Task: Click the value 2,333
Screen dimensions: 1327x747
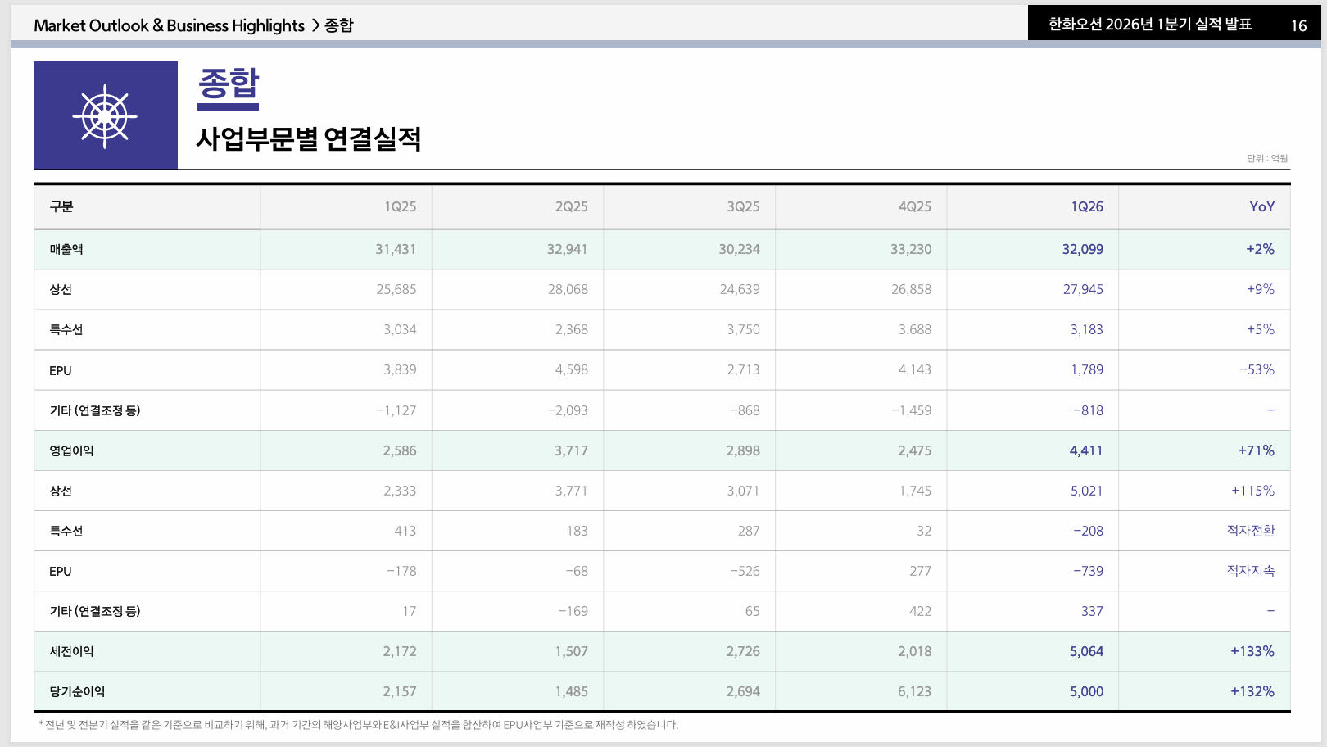Action: 400,491
